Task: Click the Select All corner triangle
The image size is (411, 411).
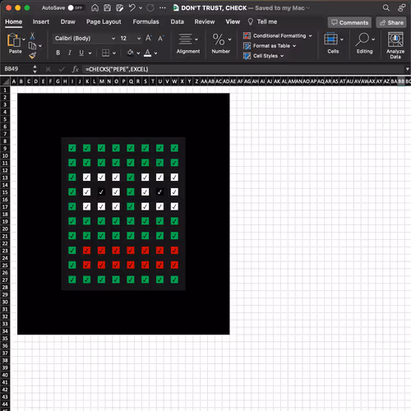Action: click(x=5, y=81)
